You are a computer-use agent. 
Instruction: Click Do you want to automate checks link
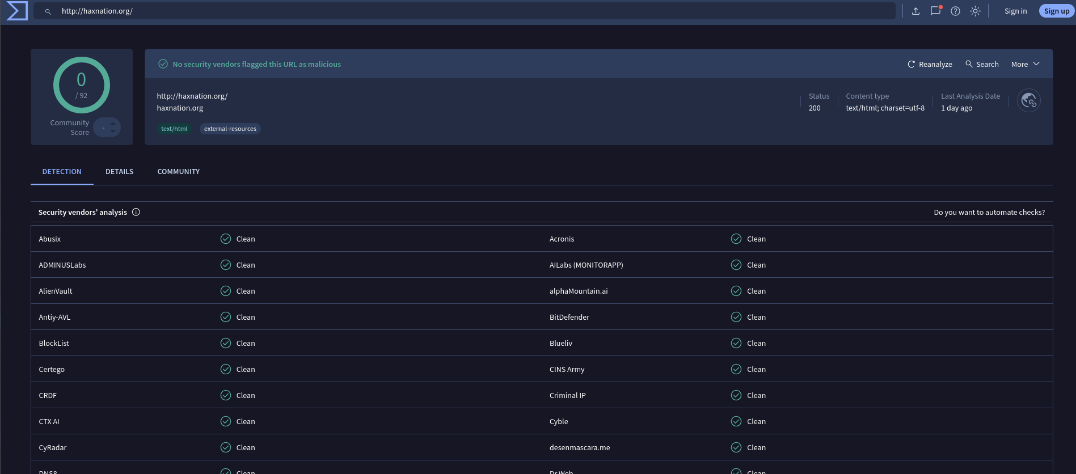click(x=989, y=212)
